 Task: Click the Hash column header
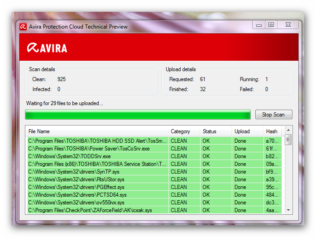273,131
